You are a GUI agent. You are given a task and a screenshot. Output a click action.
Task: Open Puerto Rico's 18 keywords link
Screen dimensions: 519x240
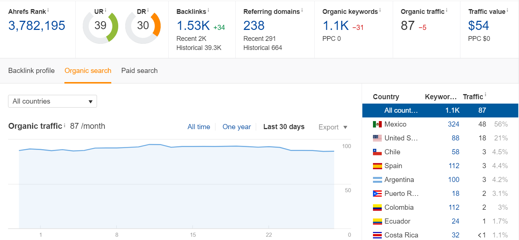point(456,194)
